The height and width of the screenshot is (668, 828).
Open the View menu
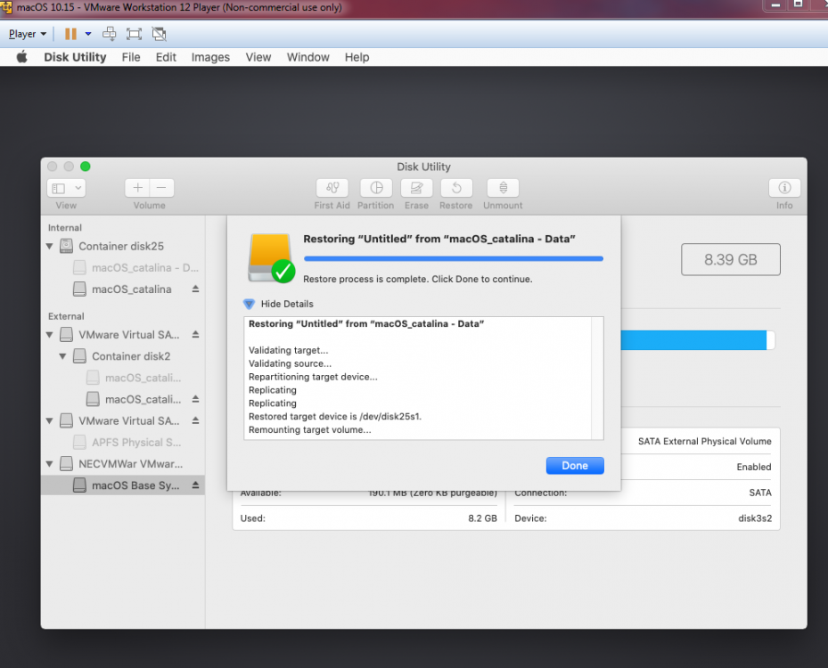point(258,57)
